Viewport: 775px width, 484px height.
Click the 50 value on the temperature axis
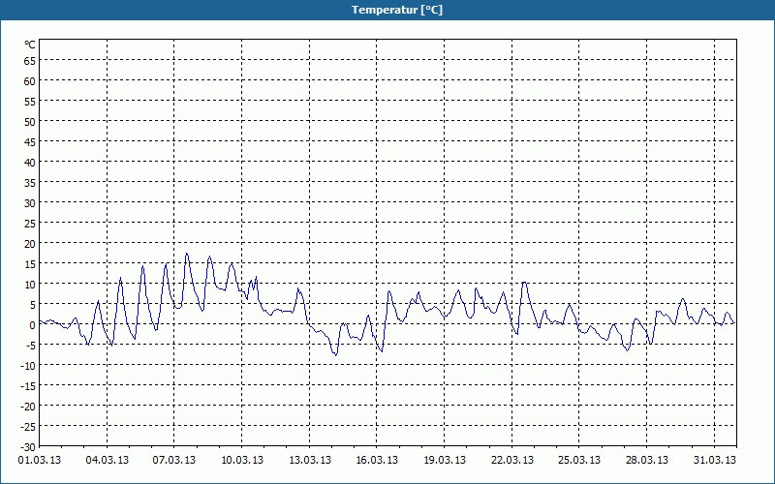30,122
